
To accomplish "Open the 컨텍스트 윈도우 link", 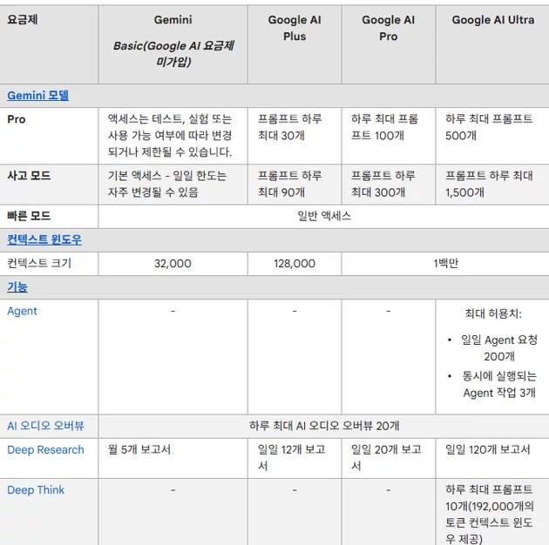I will pyautogui.click(x=44, y=240).
